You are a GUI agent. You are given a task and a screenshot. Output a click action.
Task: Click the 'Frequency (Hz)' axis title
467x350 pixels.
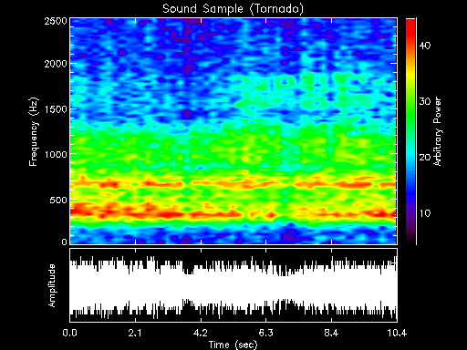click(x=34, y=131)
